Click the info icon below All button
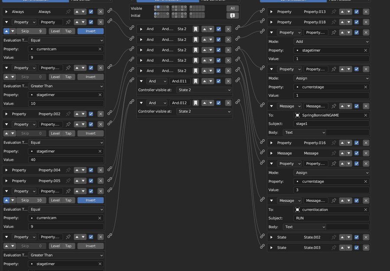This screenshot has height=271, width=390. click(232, 16)
